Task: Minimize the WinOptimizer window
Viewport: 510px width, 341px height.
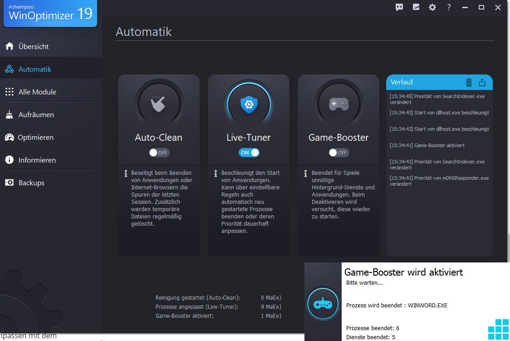Action: click(x=465, y=7)
